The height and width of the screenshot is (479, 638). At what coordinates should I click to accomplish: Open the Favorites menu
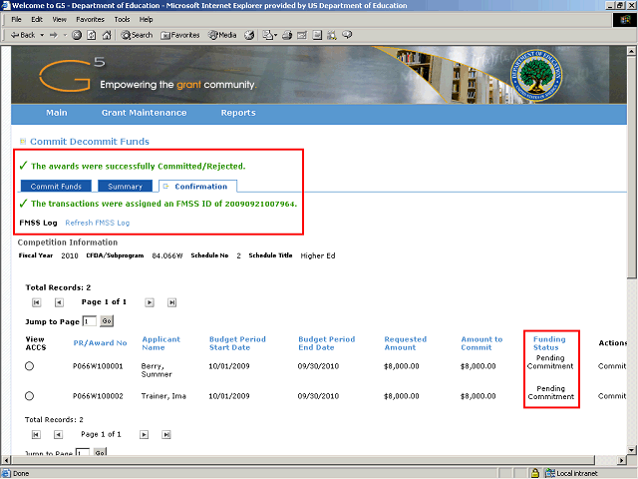91,19
